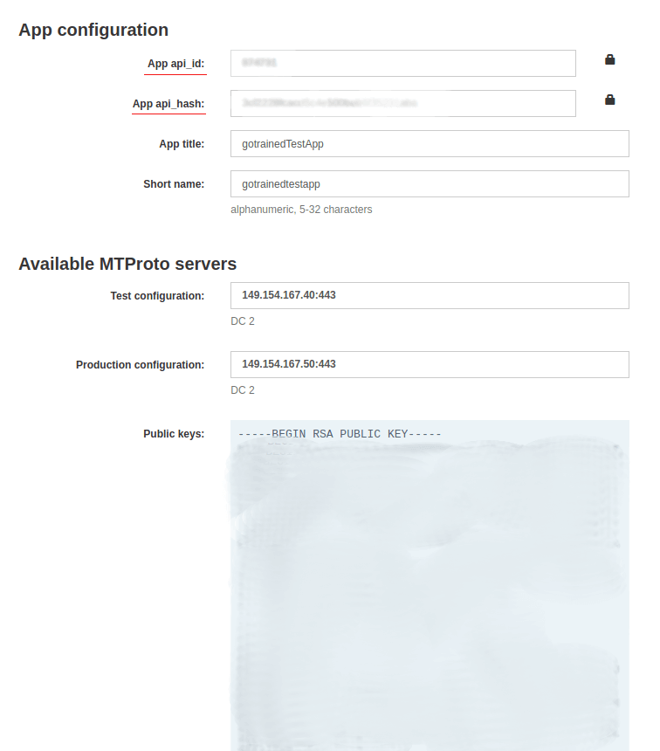Viewport: 660px width, 751px height.
Task: Click the App title label
Action: [182, 144]
